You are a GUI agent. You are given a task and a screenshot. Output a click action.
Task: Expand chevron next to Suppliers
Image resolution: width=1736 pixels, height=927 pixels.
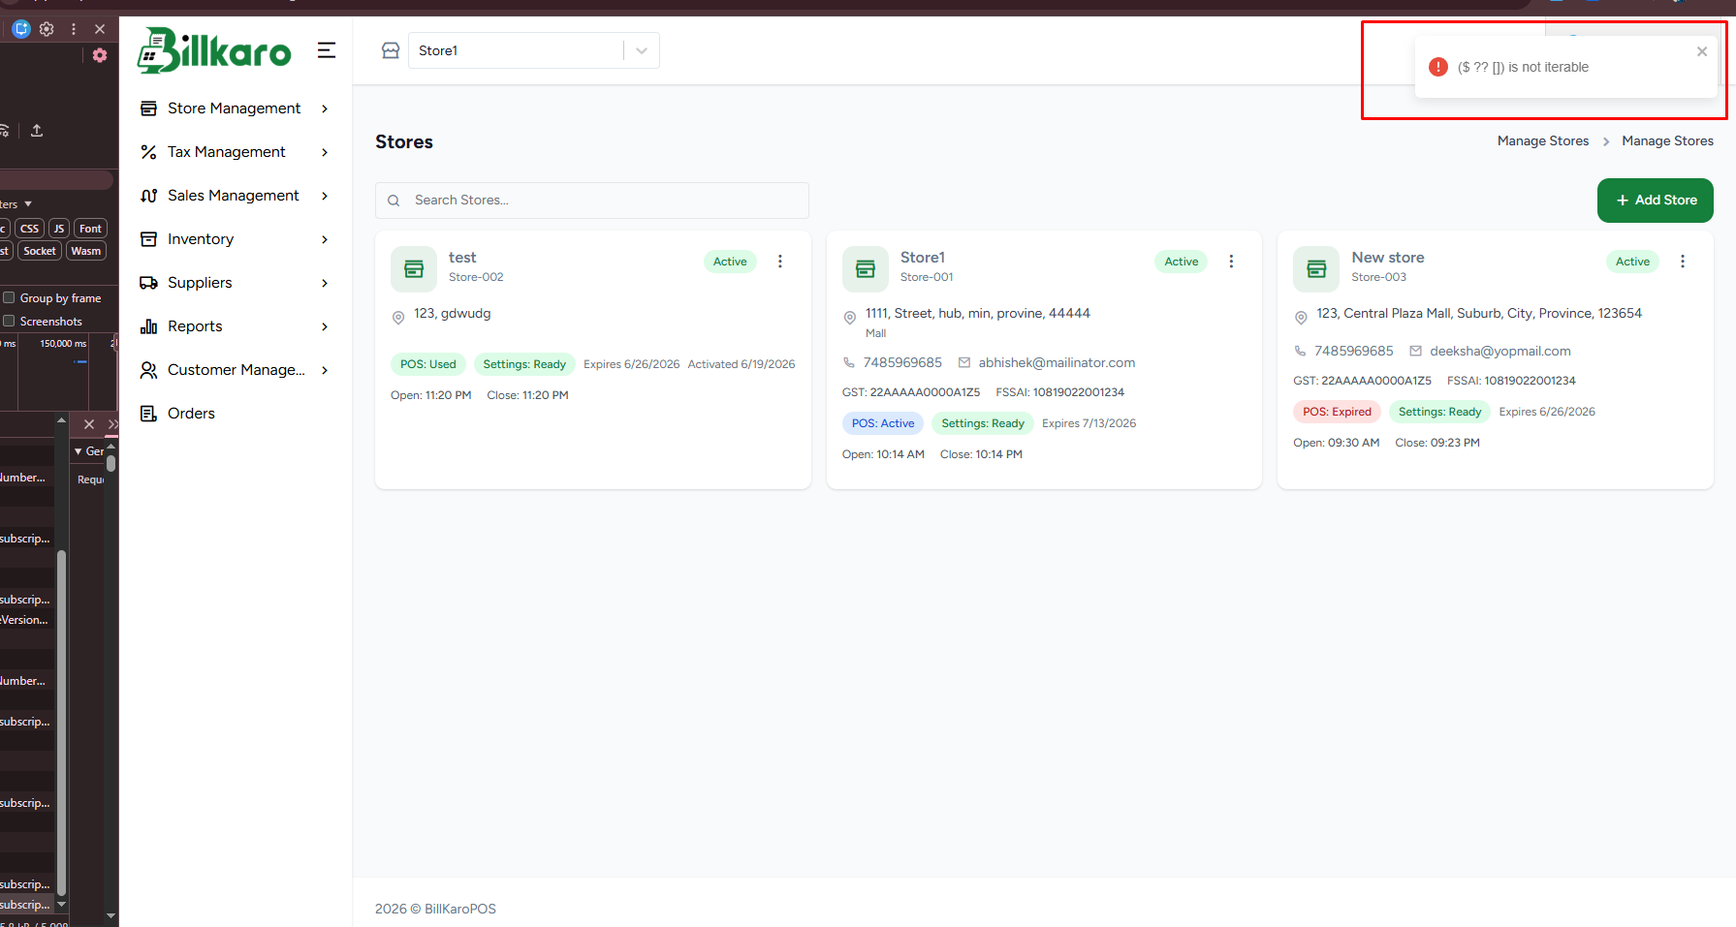pos(325,283)
